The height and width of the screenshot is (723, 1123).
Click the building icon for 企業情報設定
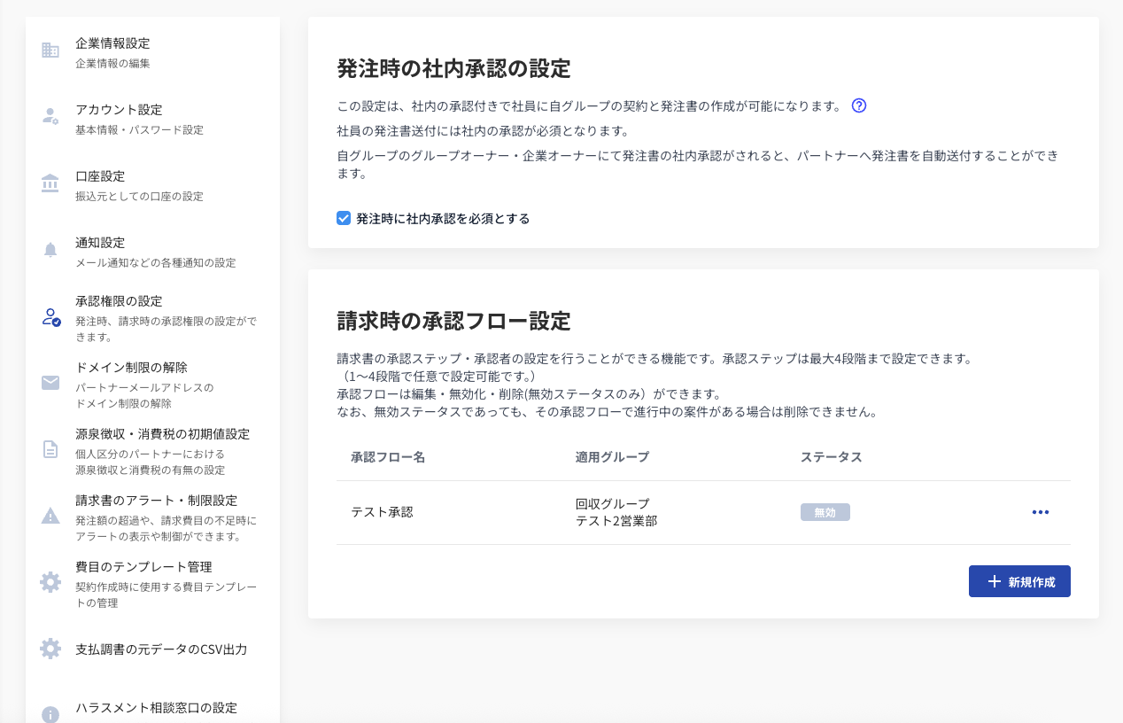tap(50, 51)
